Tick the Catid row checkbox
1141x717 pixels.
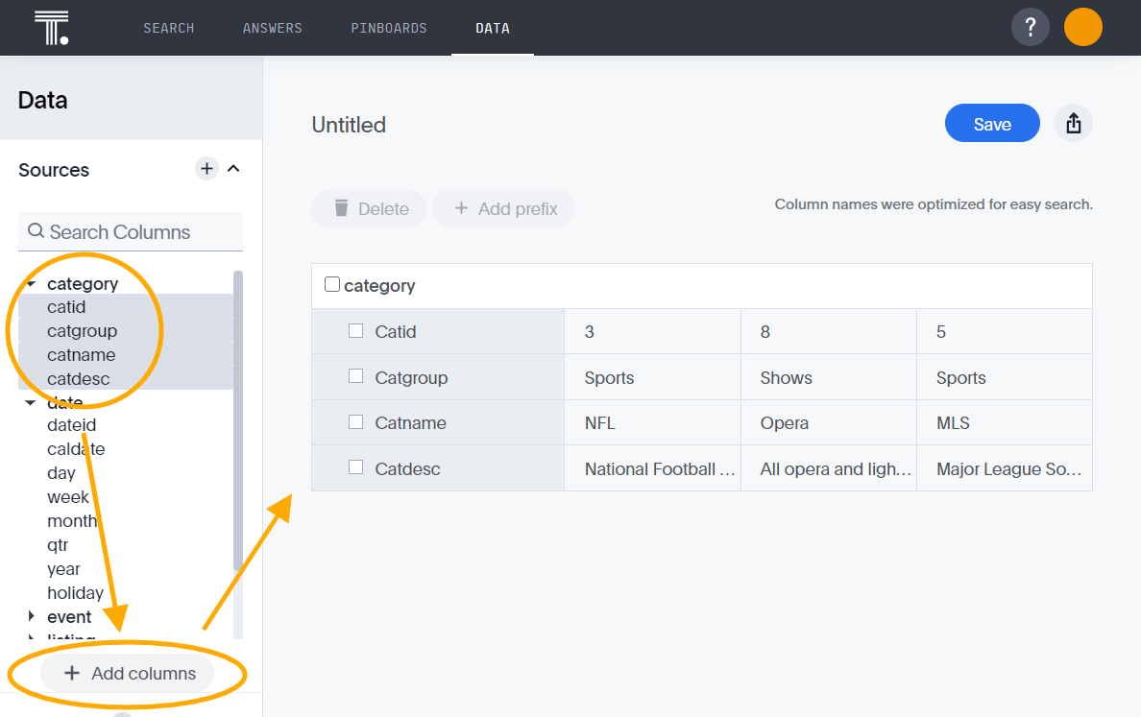point(356,331)
